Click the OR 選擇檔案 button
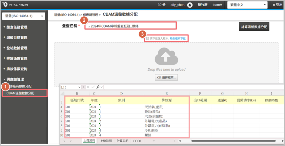285x146 pixels. point(166,77)
